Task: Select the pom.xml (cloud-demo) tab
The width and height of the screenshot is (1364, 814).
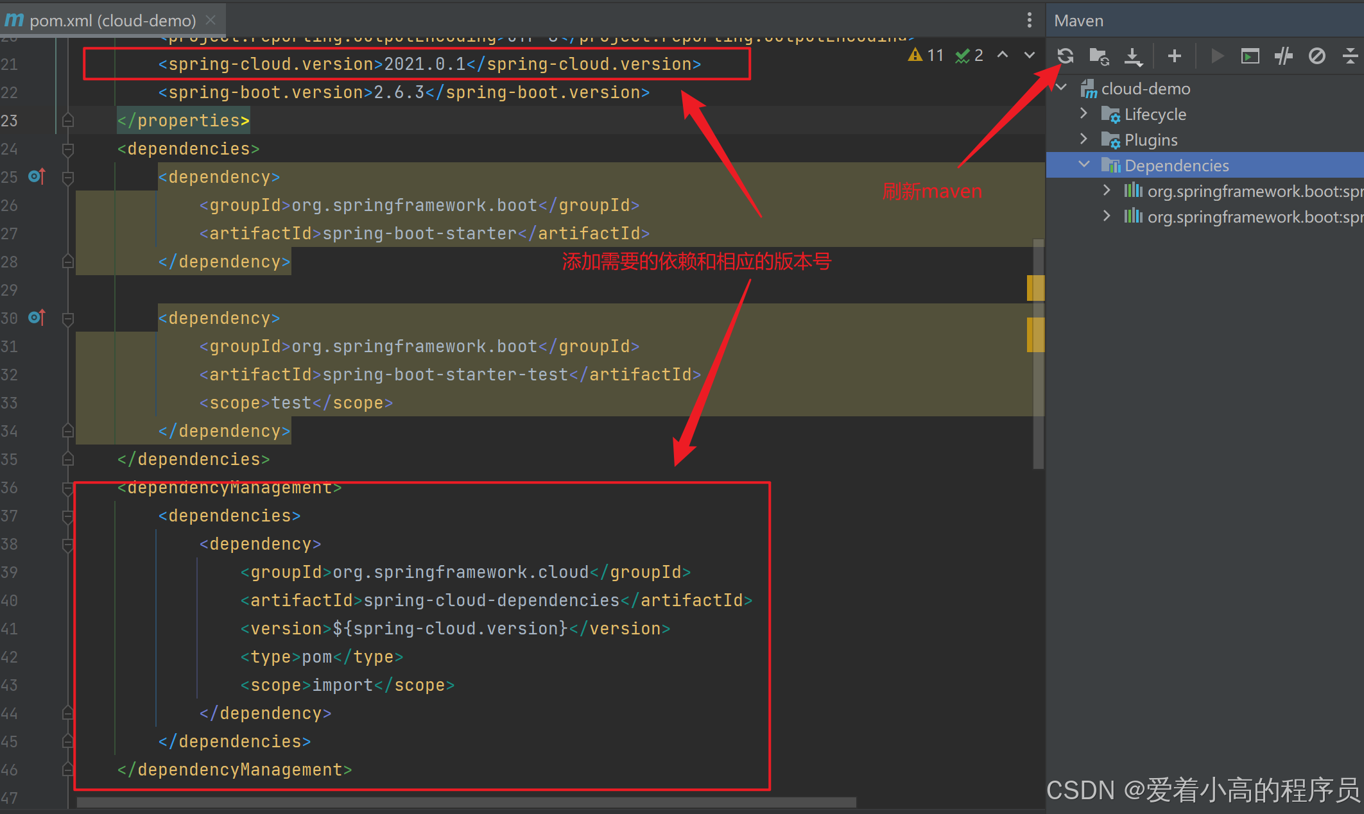Action: 112,21
